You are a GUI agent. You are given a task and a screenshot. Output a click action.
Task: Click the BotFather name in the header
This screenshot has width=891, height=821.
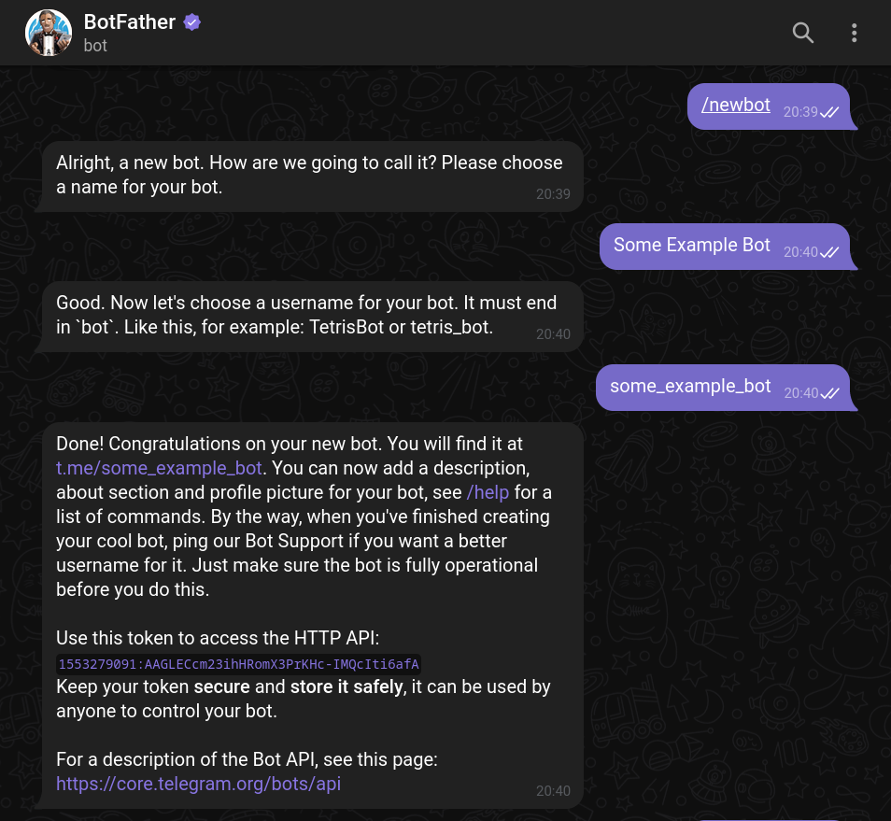tap(130, 22)
